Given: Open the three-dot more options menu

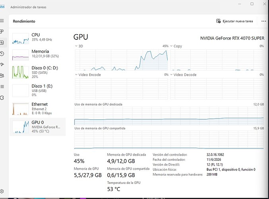Looking at the screenshot, I should pyautogui.click(x=263, y=21).
